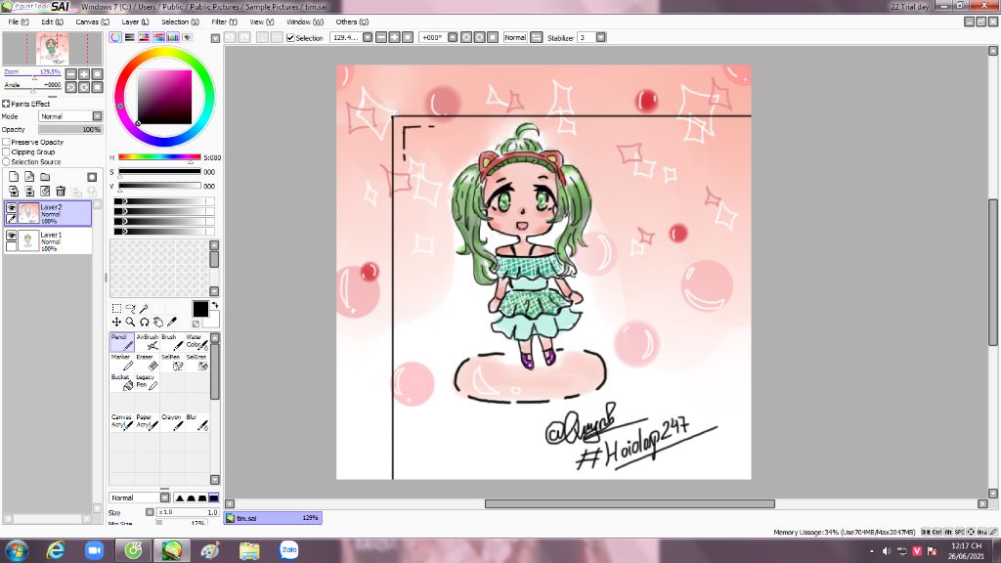Open the zoom percentage dropdown in toolbar
Image resolution: width=1001 pixels, height=563 pixels.
tap(368, 38)
